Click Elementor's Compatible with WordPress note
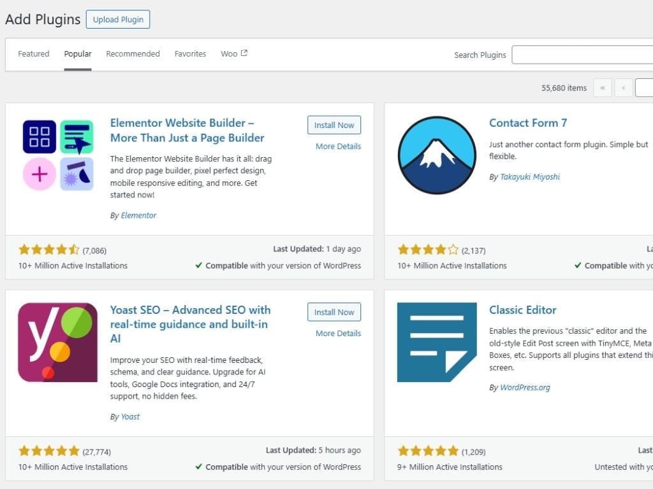The height and width of the screenshot is (489, 653). [278, 266]
